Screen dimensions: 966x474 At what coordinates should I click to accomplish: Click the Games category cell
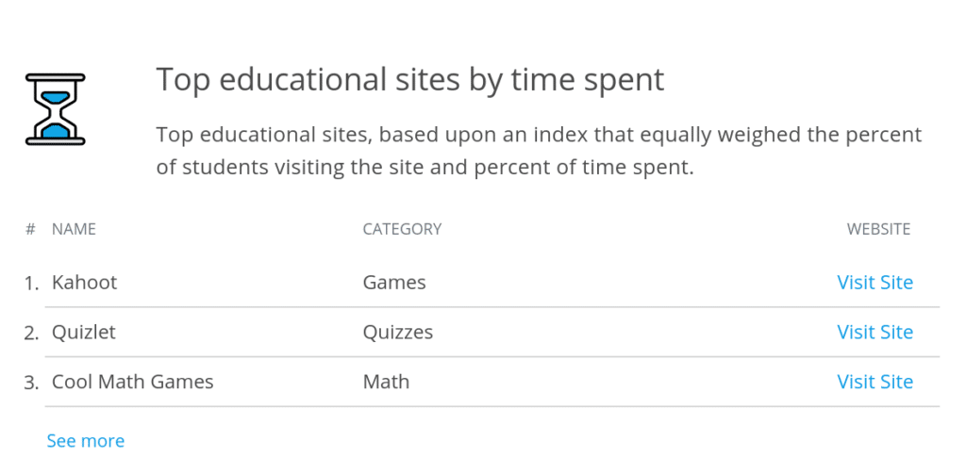click(x=394, y=283)
